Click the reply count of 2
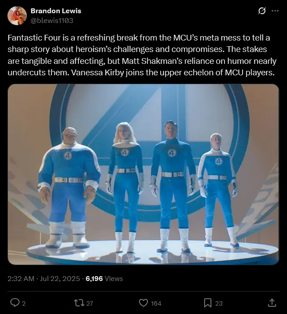Viewport: 287px width, 314px height. pyautogui.click(x=24, y=303)
